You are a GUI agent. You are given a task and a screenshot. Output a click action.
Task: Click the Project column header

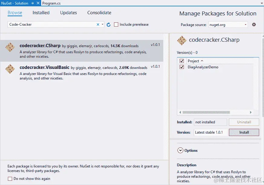pyautogui.click(x=193, y=61)
